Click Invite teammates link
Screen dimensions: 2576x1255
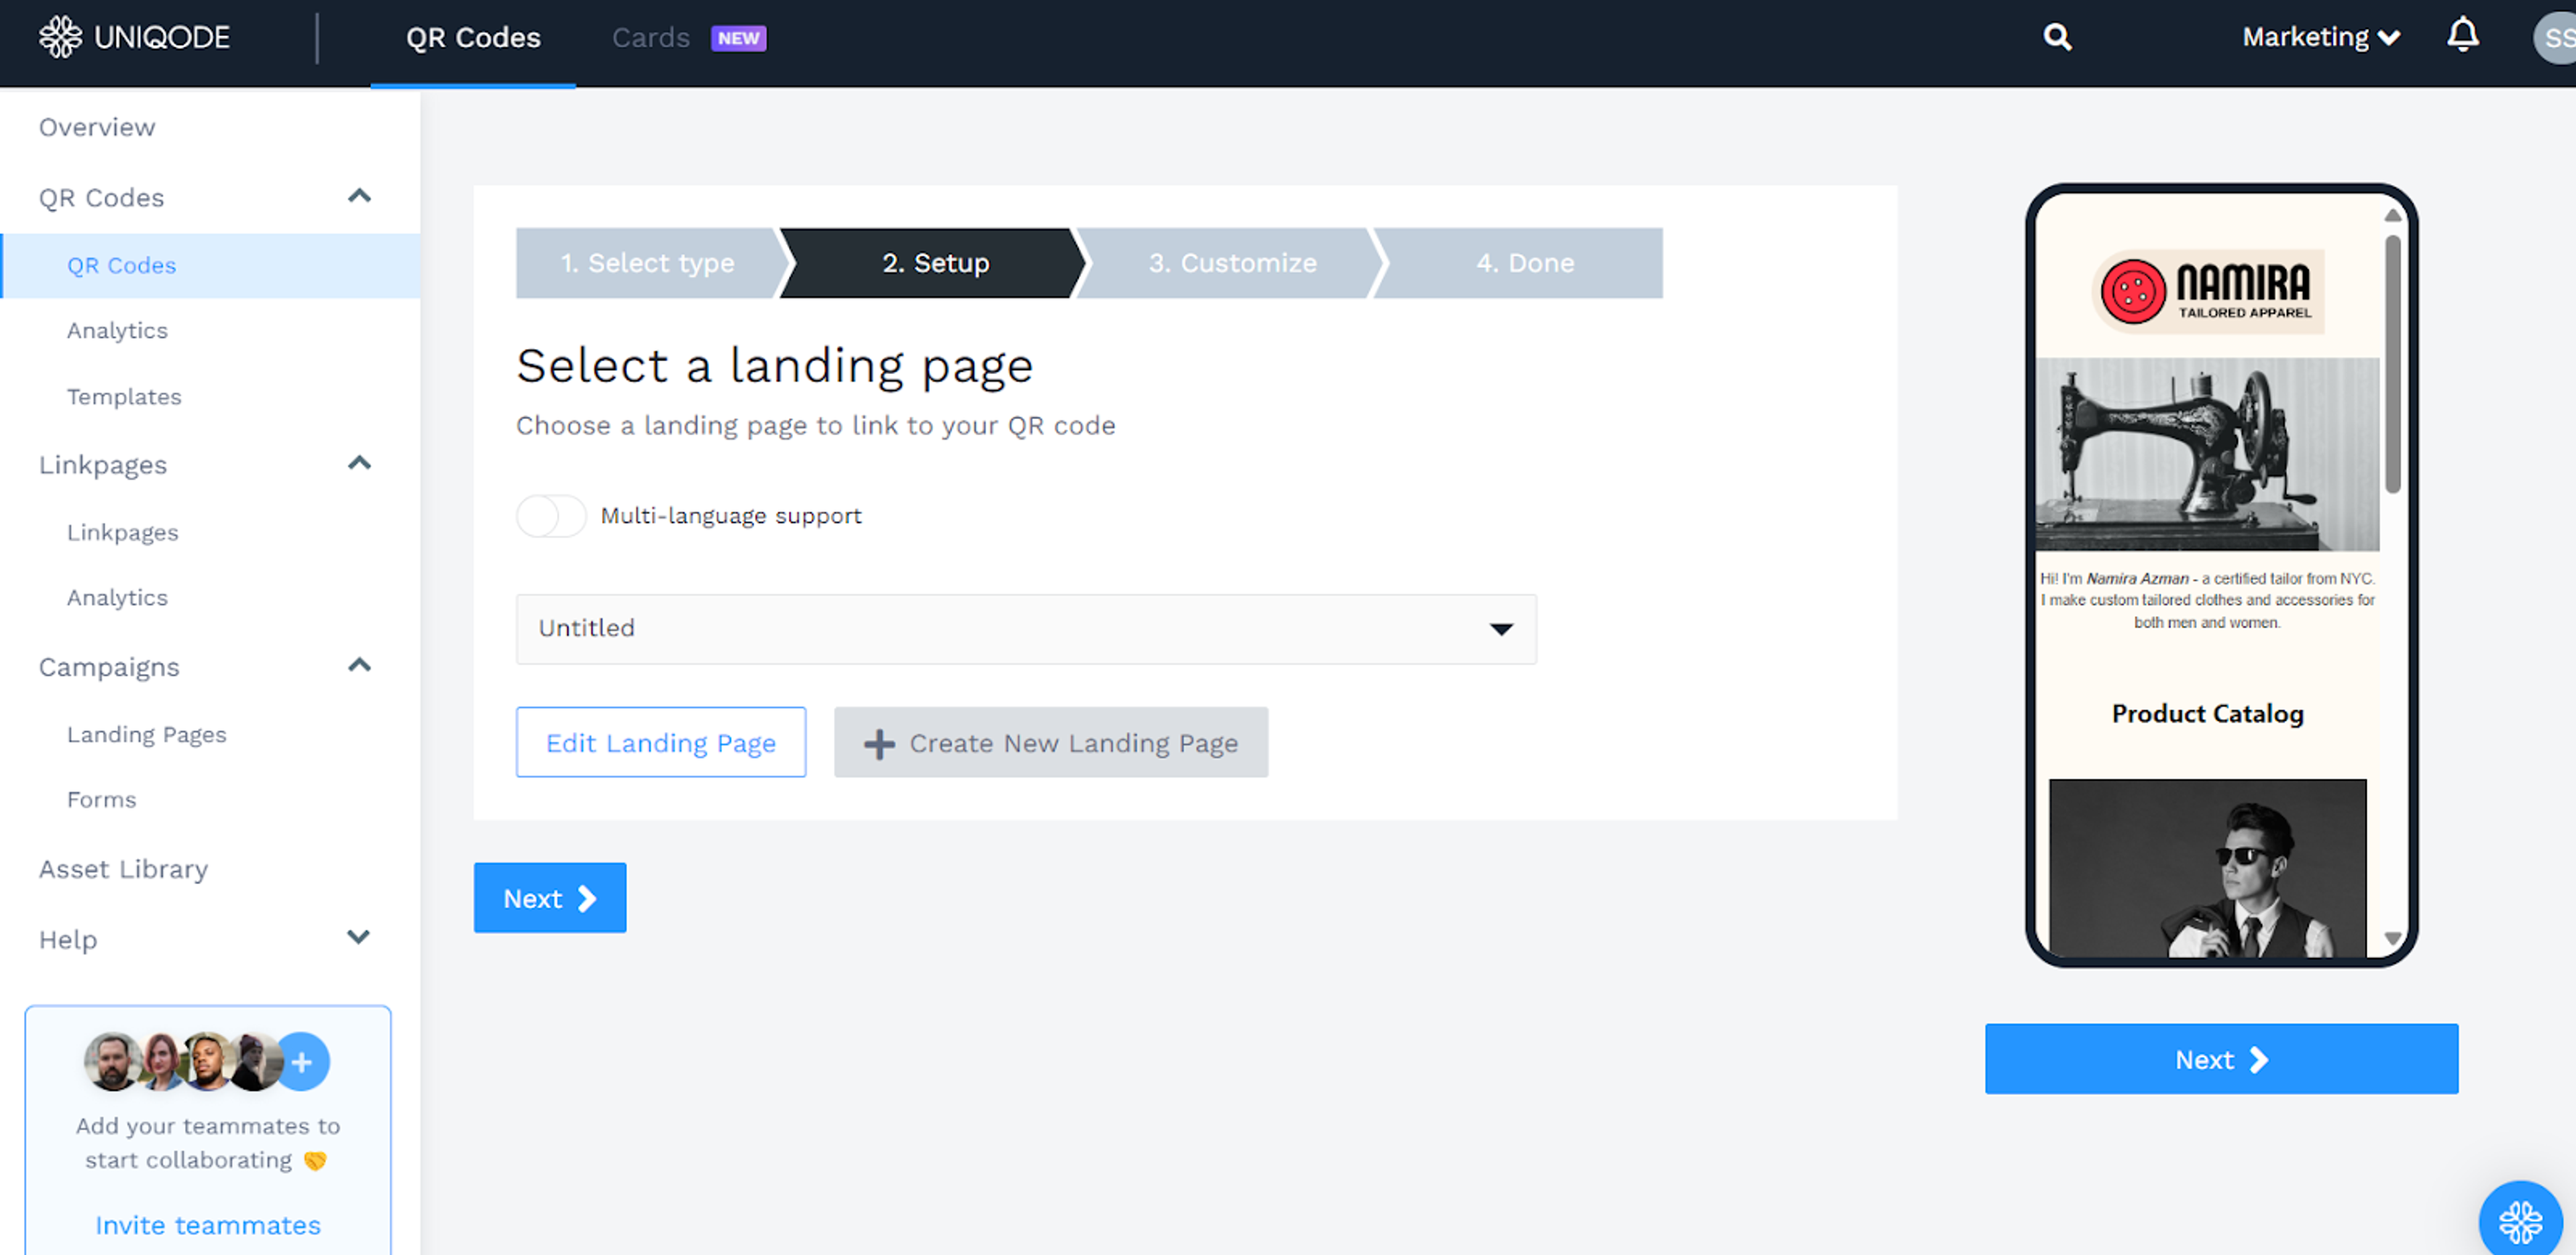pos(208,1225)
